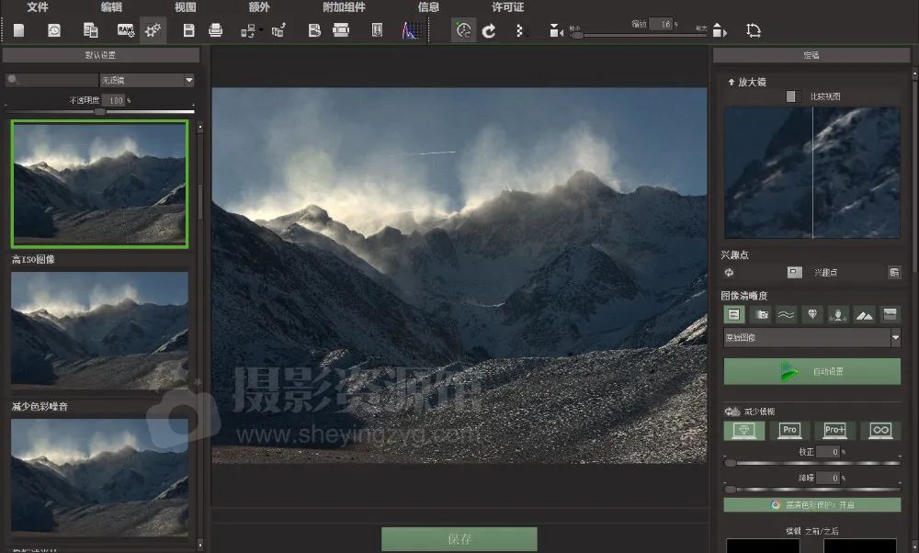The height and width of the screenshot is (553, 919).
Task: Open the 文件 menu
Action: tap(38, 7)
